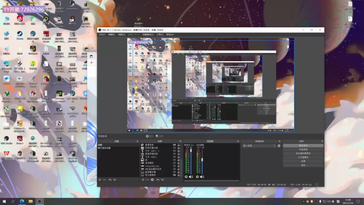Click the OBS preview canvas

[x=211, y=85]
